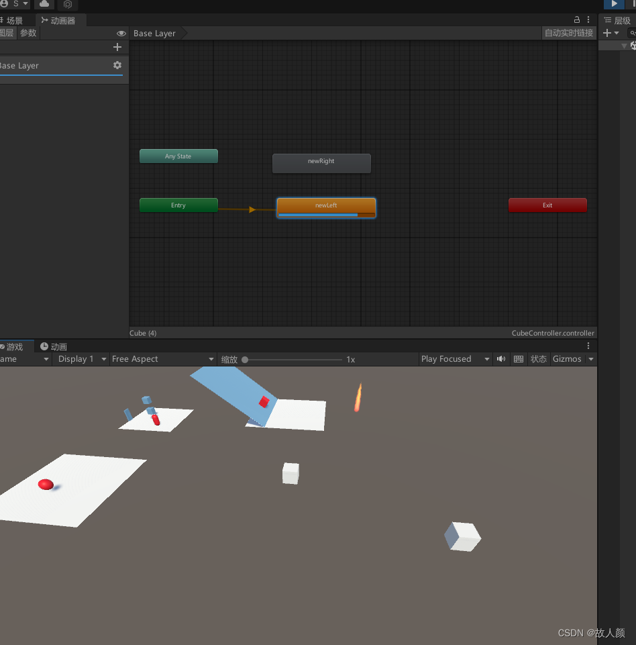This screenshot has height=645, width=636.
Task: Open the Animator panel kebab menu
Action: (588, 20)
